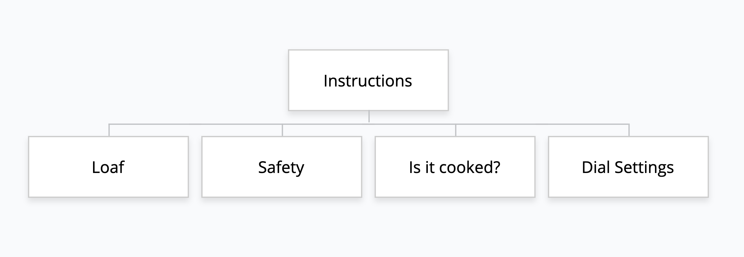This screenshot has height=257, width=744.
Task: Click junction where Instructions stub meets horizontal line
Action: [x=369, y=124]
